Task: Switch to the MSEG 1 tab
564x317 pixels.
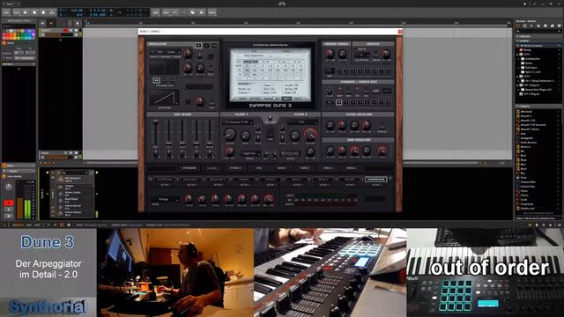Action: pyautogui.click(x=282, y=168)
